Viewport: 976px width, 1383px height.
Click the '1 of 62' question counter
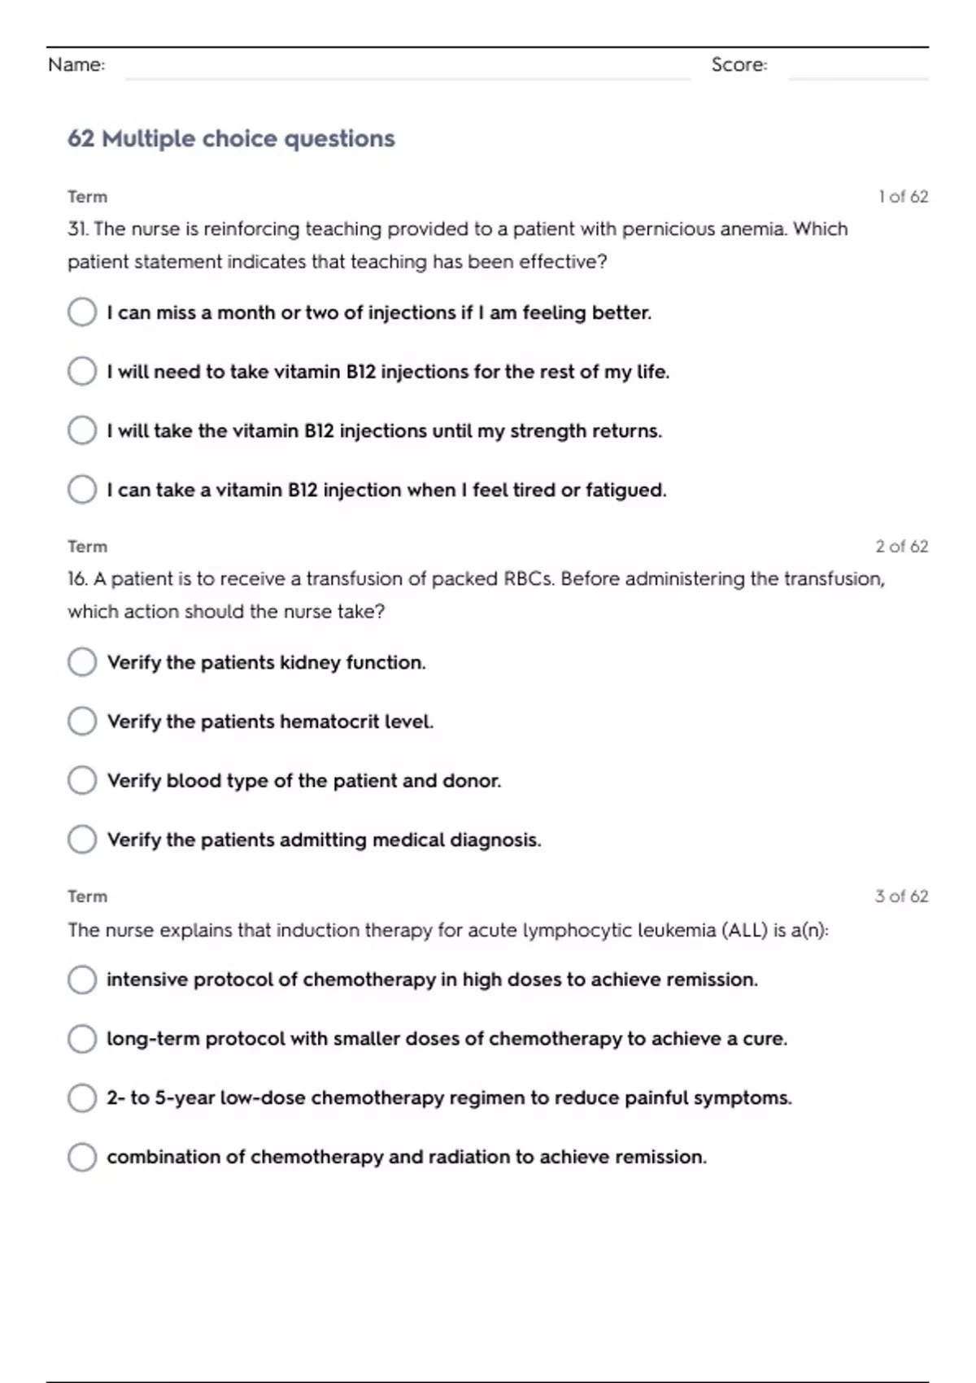tap(903, 197)
